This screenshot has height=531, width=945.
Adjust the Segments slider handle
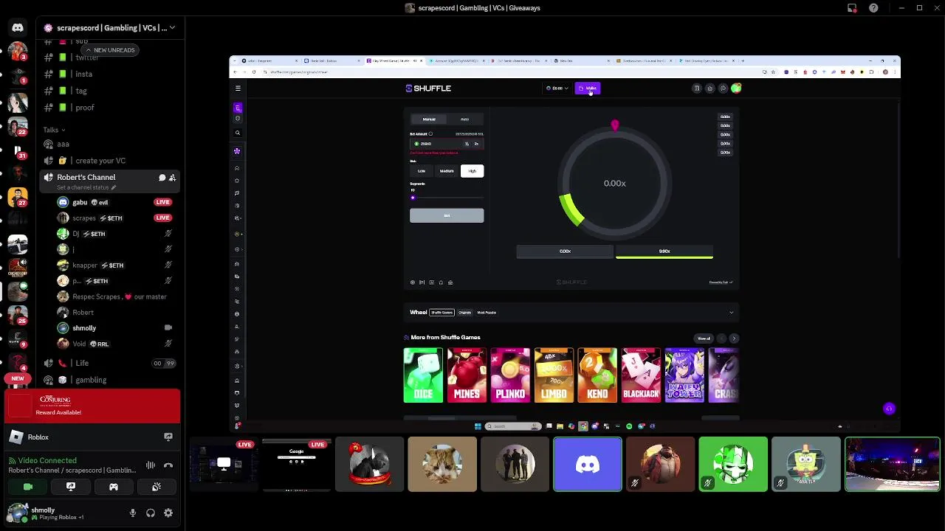(x=413, y=198)
